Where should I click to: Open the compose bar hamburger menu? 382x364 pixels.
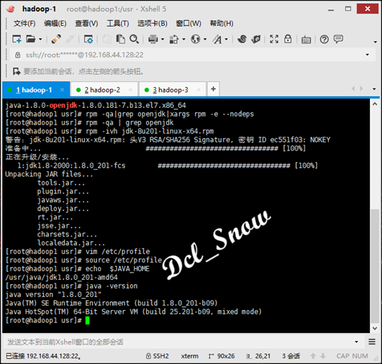[x=372, y=342]
